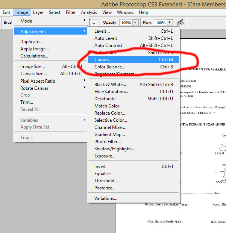Toggle the airbrush icon in options bar
The height and width of the screenshot is (233, 226).
180,23
